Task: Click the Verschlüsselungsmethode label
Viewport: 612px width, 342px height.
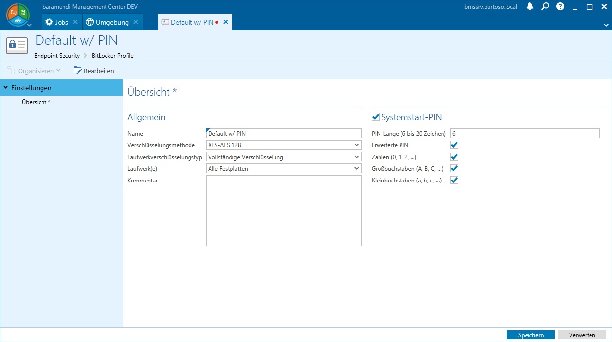Action: pyautogui.click(x=161, y=145)
